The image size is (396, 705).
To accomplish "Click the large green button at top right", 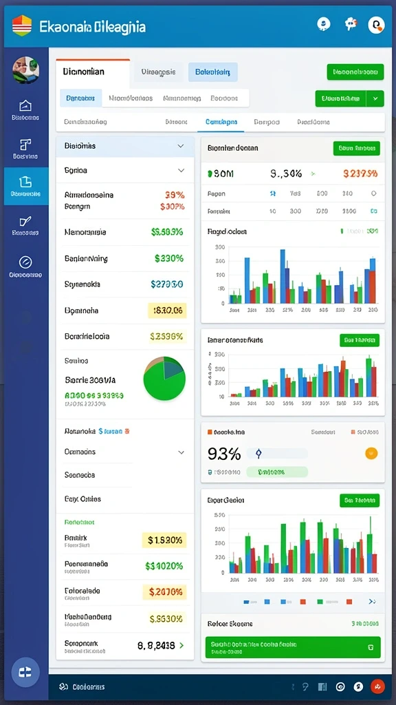I will click(355, 72).
